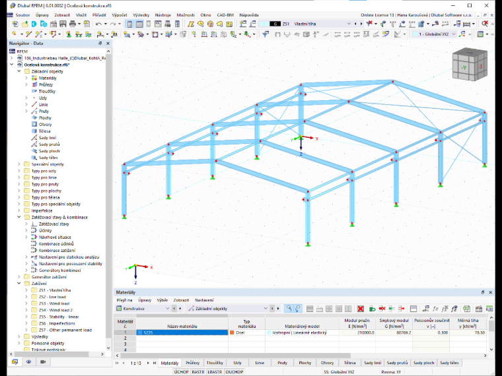Open the search-cancel magnifier icon

click(485, 24)
